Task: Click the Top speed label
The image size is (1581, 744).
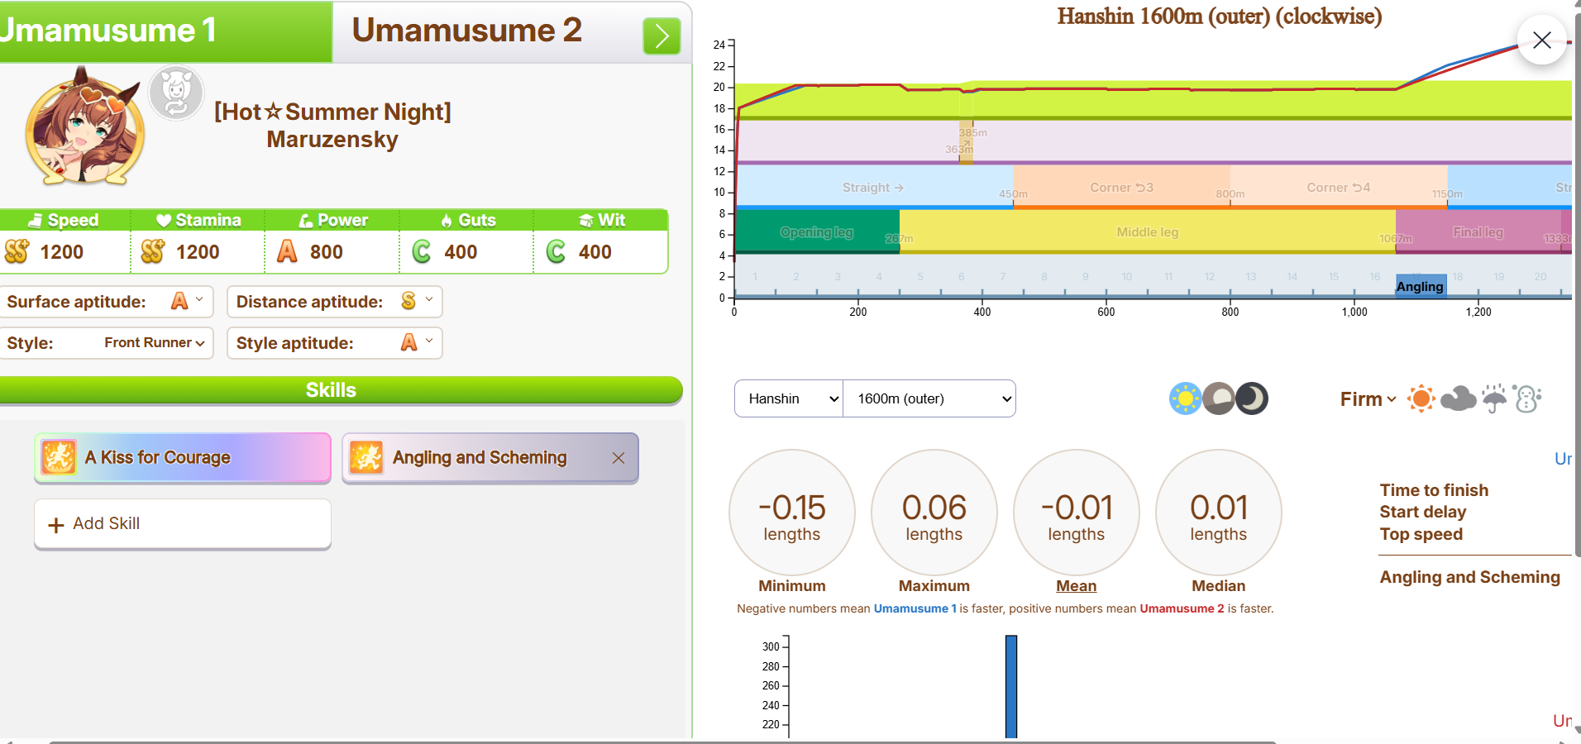Action: point(1421,534)
